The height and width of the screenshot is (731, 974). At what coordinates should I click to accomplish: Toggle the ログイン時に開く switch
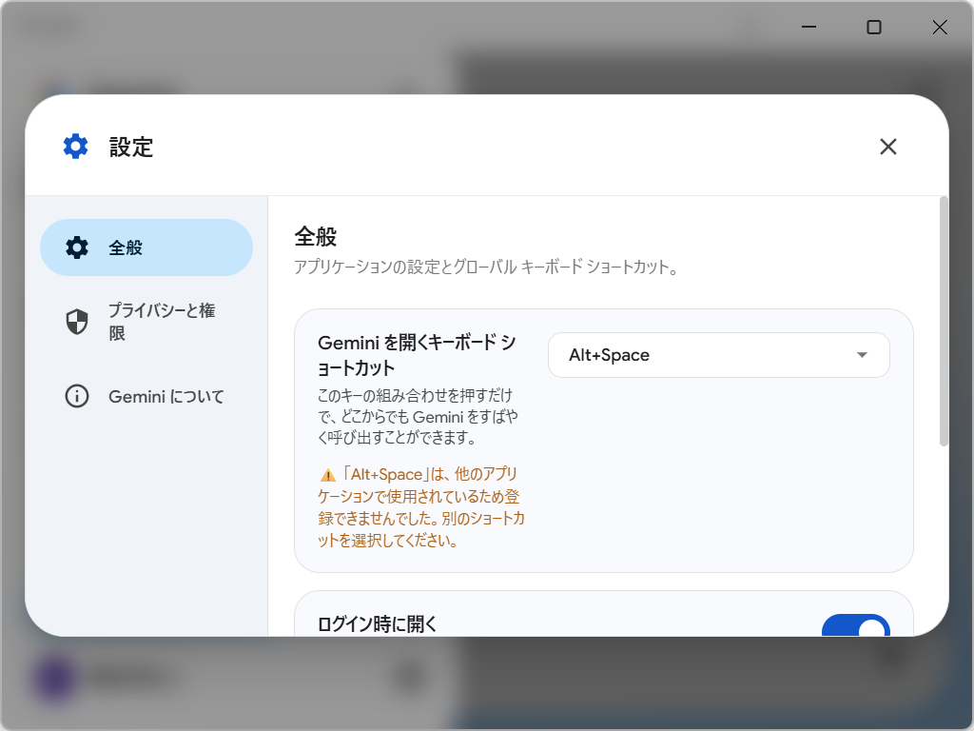[856, 625]
